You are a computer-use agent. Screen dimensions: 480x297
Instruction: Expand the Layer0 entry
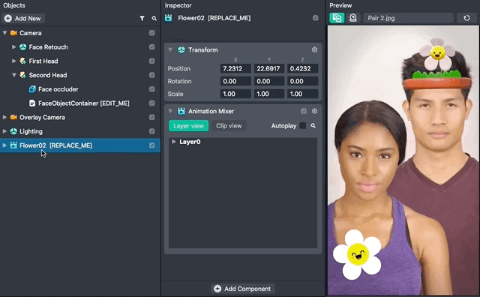click(174, 142)
